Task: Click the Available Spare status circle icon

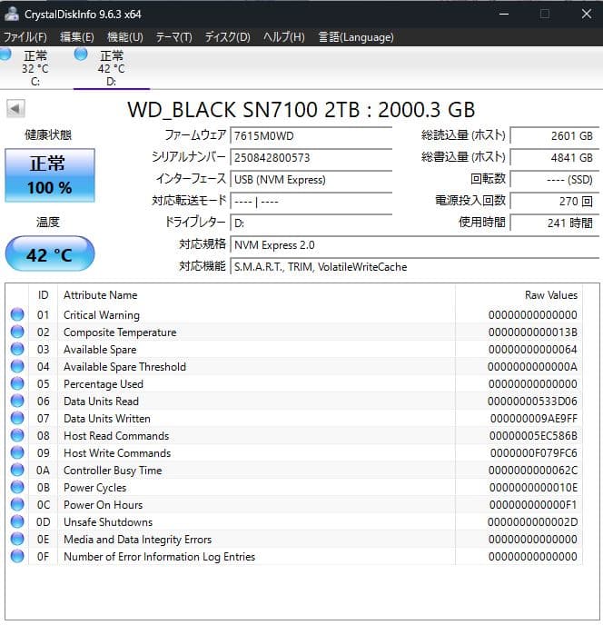Action: tap(17, 349)
